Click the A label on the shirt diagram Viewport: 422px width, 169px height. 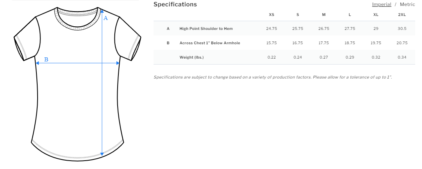pyautogui.click(x=106, y=18)
